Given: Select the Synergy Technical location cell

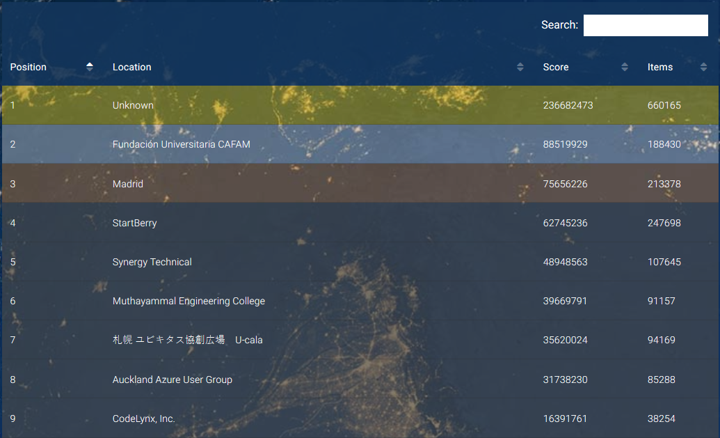Looking at the screenshot, I should (152, 262).
